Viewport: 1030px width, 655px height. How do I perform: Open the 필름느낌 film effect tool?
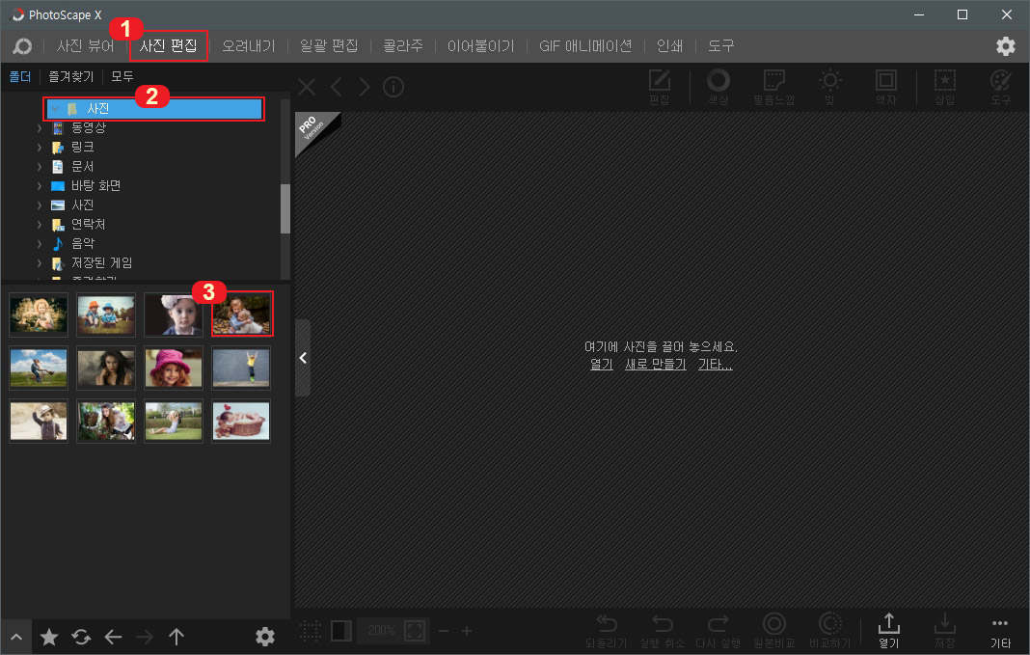coord(773,88)
